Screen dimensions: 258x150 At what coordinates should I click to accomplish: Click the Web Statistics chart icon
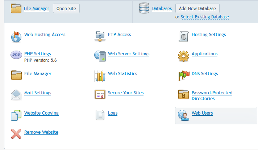pyautogui.click(x=100, y=75)
